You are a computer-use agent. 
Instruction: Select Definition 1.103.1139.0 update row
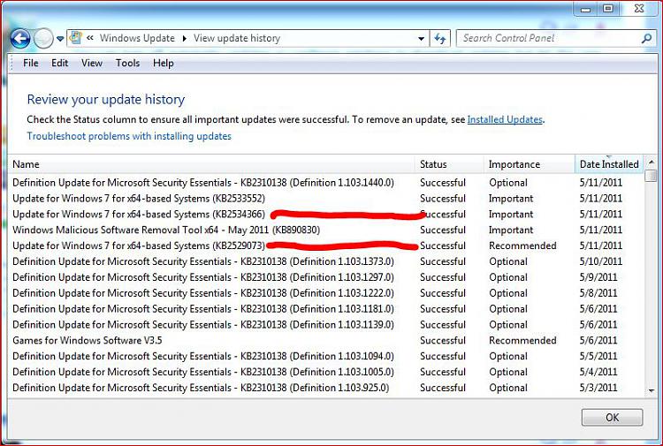coord(325,324)
